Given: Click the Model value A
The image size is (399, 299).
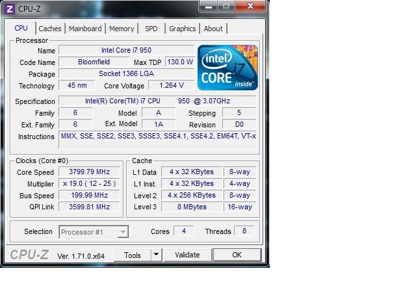Looking at the screenshot, I should pos(159,112).
